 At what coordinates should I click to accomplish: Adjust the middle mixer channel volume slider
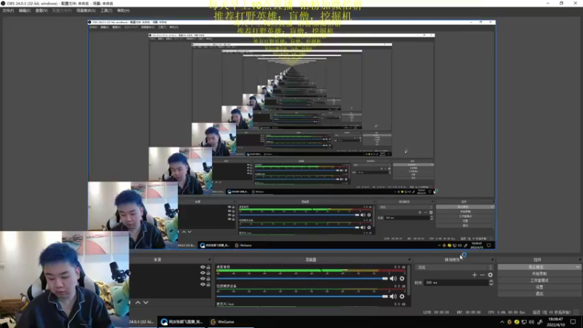pos(302,297)
